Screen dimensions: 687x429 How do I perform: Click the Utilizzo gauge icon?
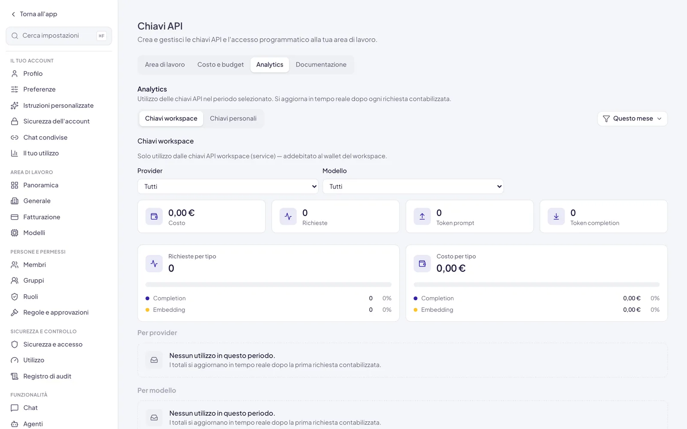pyautogui.click(x=15, y=360)
